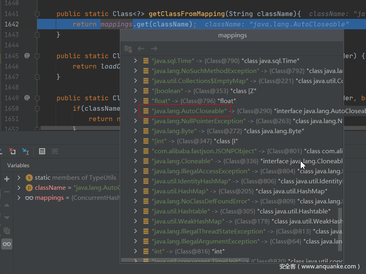Viewport: 366px width, 274px height.
Task: Click the mappings variable in line 1642
Action: tap(116, 24)
